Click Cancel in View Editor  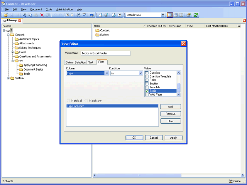pos(154,138)
